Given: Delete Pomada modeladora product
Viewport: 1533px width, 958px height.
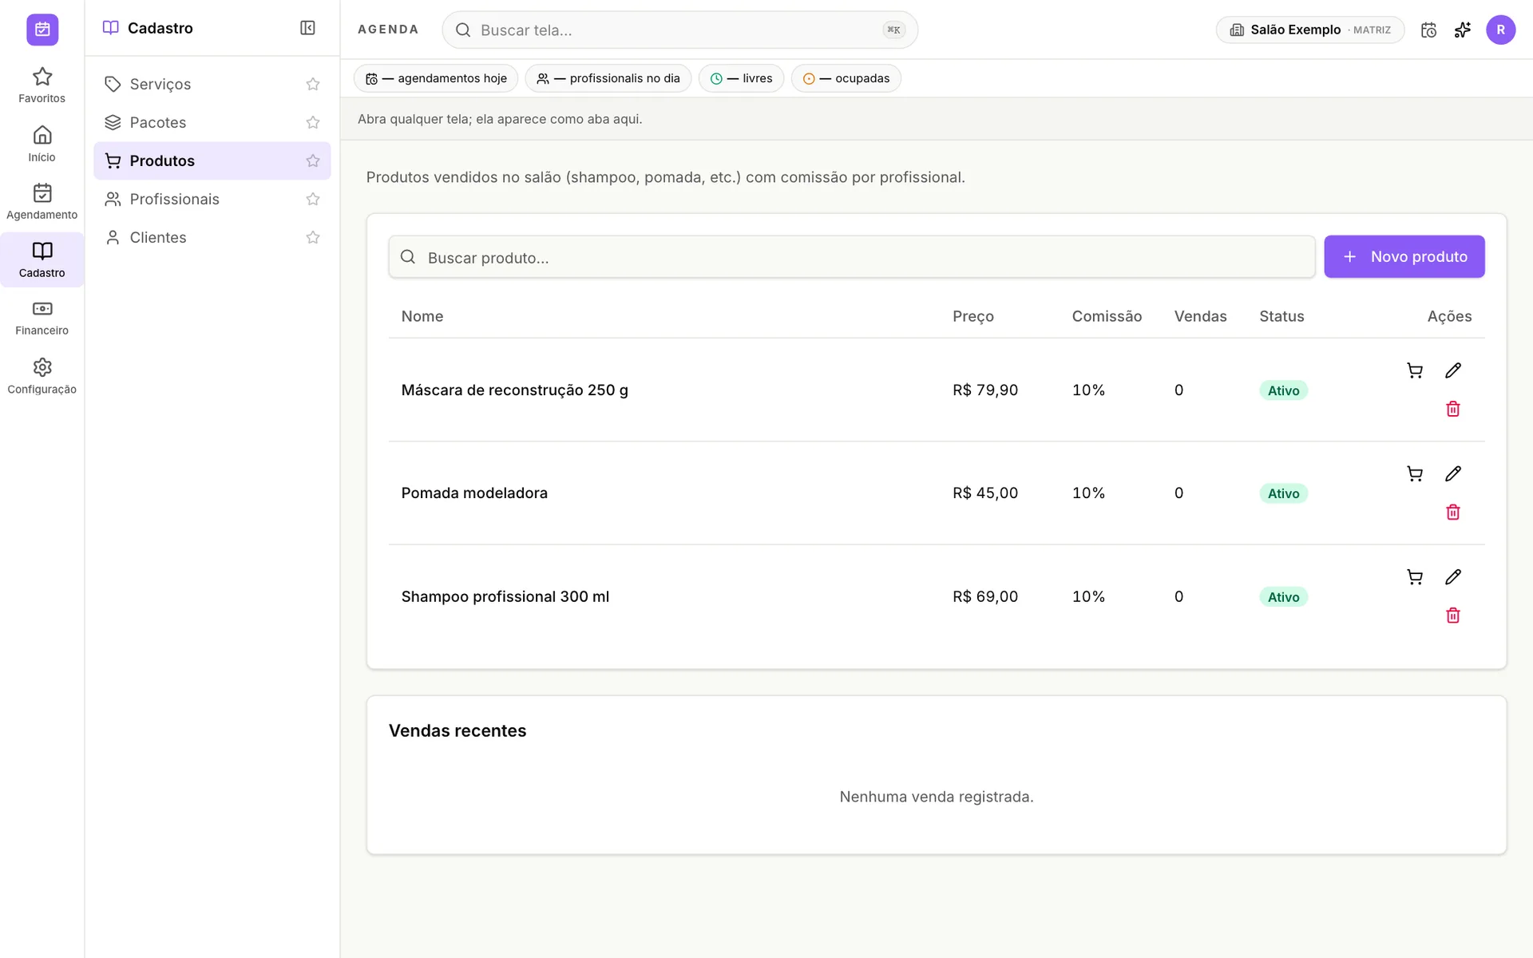Looking at the screenshot, I should [x=1453, y=512].
